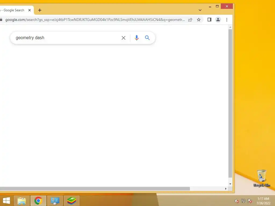View site info via lock icon
Viewport: 275px width, 206px height.
click(x=1, y=20)
